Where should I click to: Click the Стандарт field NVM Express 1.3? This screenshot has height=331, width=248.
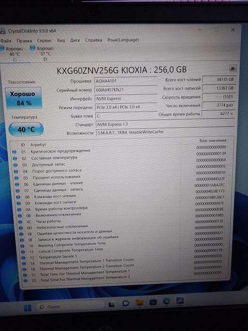click(165, 124)
